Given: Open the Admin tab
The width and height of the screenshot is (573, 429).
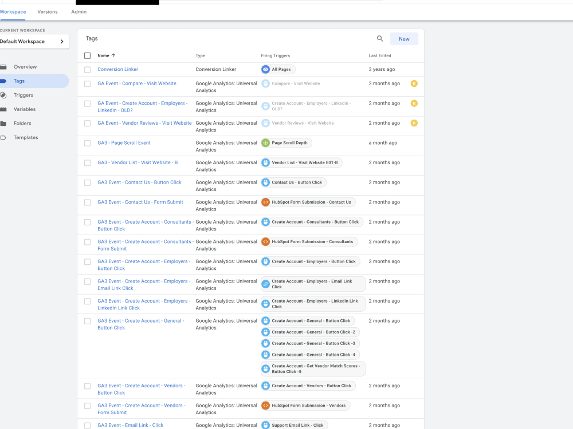Looking at the screenshot, I should pos(79,11).
